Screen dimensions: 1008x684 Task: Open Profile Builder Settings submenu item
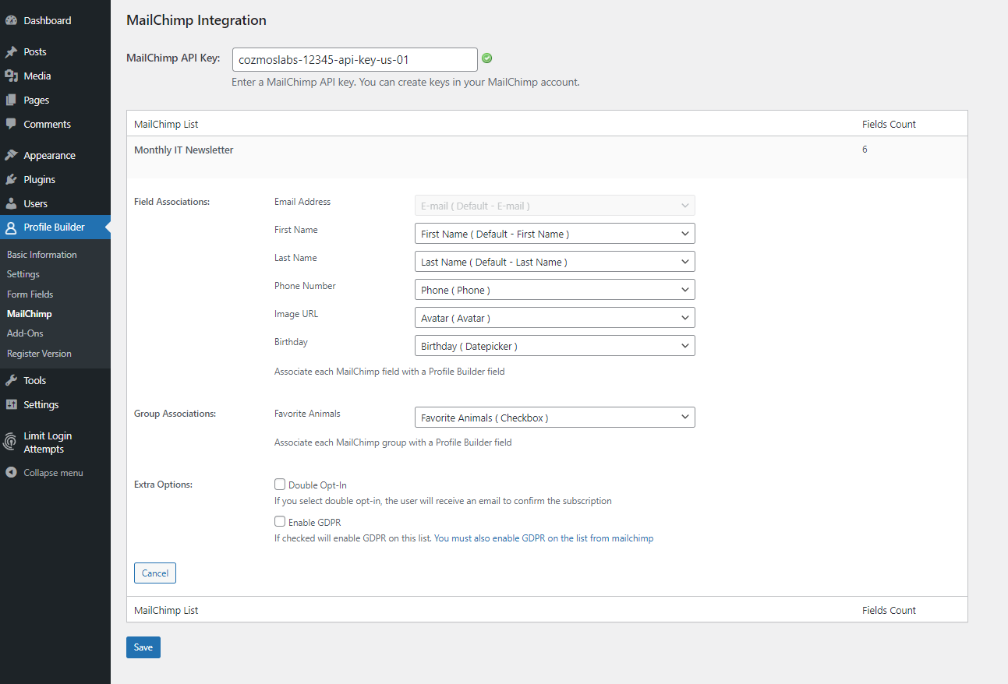23,274
